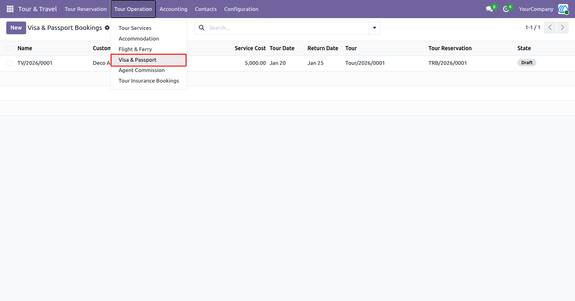Sort by the Return Date column
This screenshot has height=301, width=575.
323,48
